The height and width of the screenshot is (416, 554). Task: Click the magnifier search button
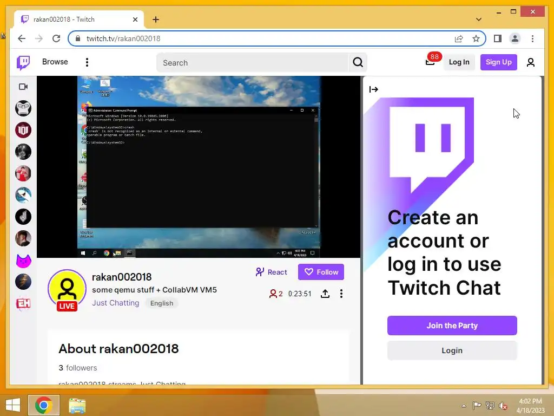[358, 63]
